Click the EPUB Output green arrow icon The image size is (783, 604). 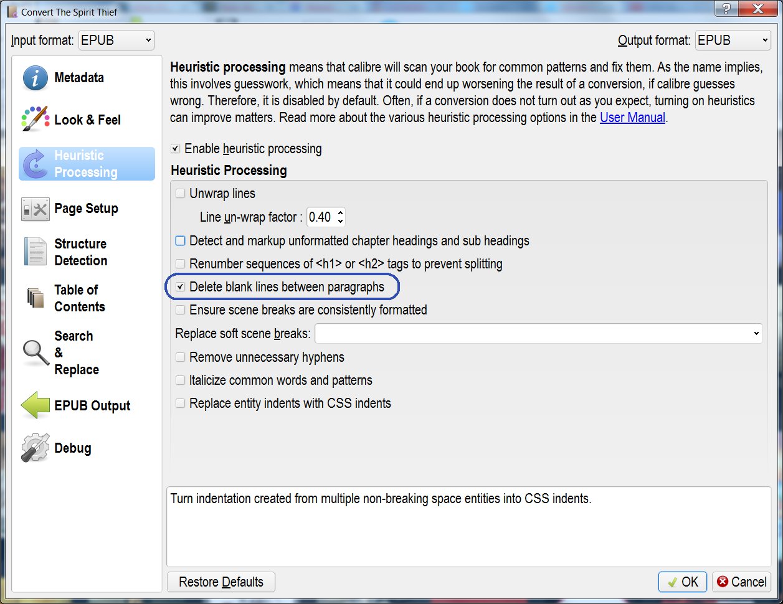coord(36,406)
